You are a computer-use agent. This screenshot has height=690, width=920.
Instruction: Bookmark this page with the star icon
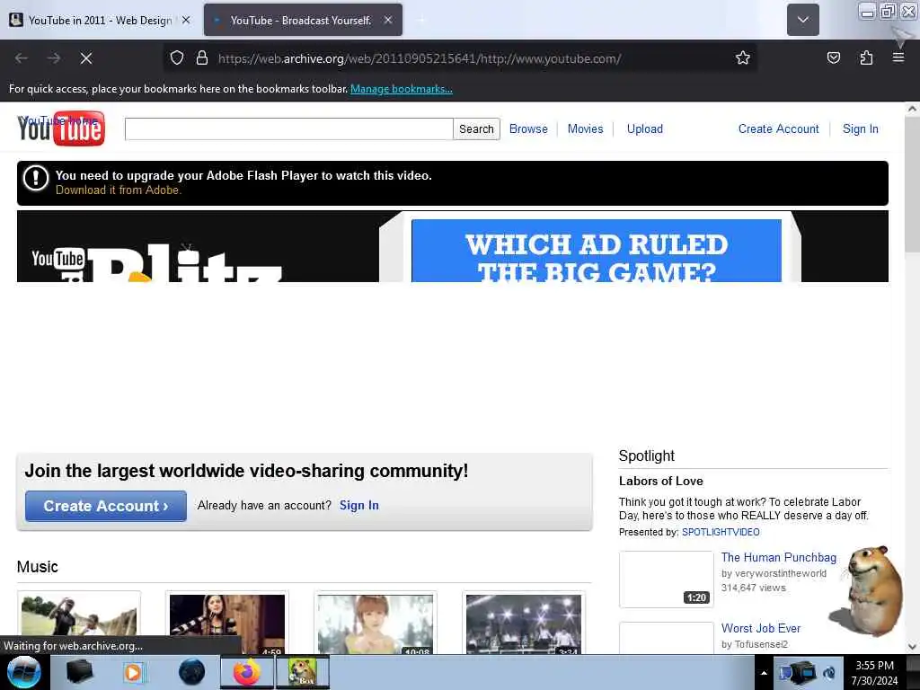coord(743,58)
